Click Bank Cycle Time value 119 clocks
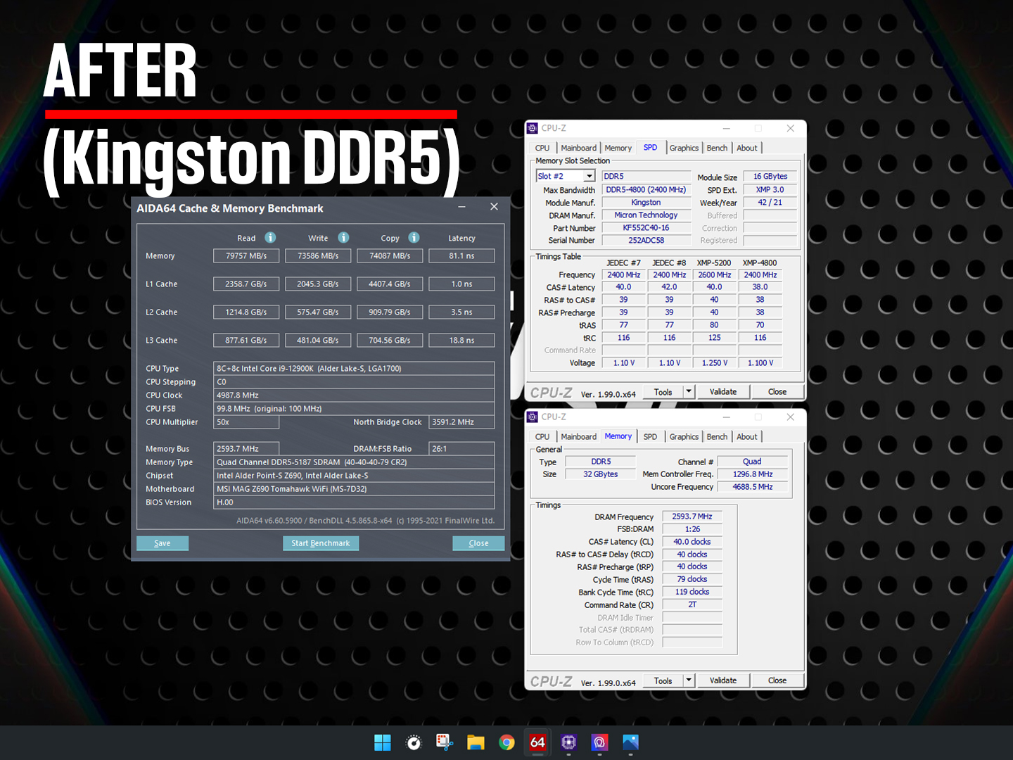1013x760 pixels. pyautogui.click(x=692, y=592)
